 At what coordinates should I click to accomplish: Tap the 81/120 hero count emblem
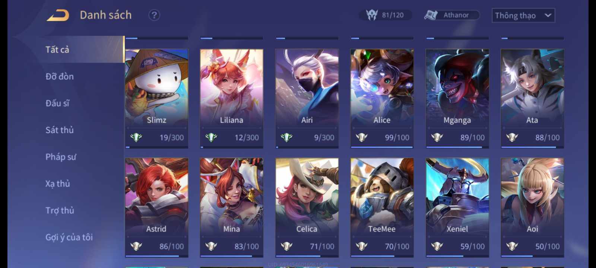pos(372,15)
